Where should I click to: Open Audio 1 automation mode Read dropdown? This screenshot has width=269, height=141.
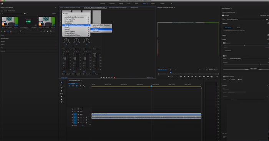click(66, 49)
